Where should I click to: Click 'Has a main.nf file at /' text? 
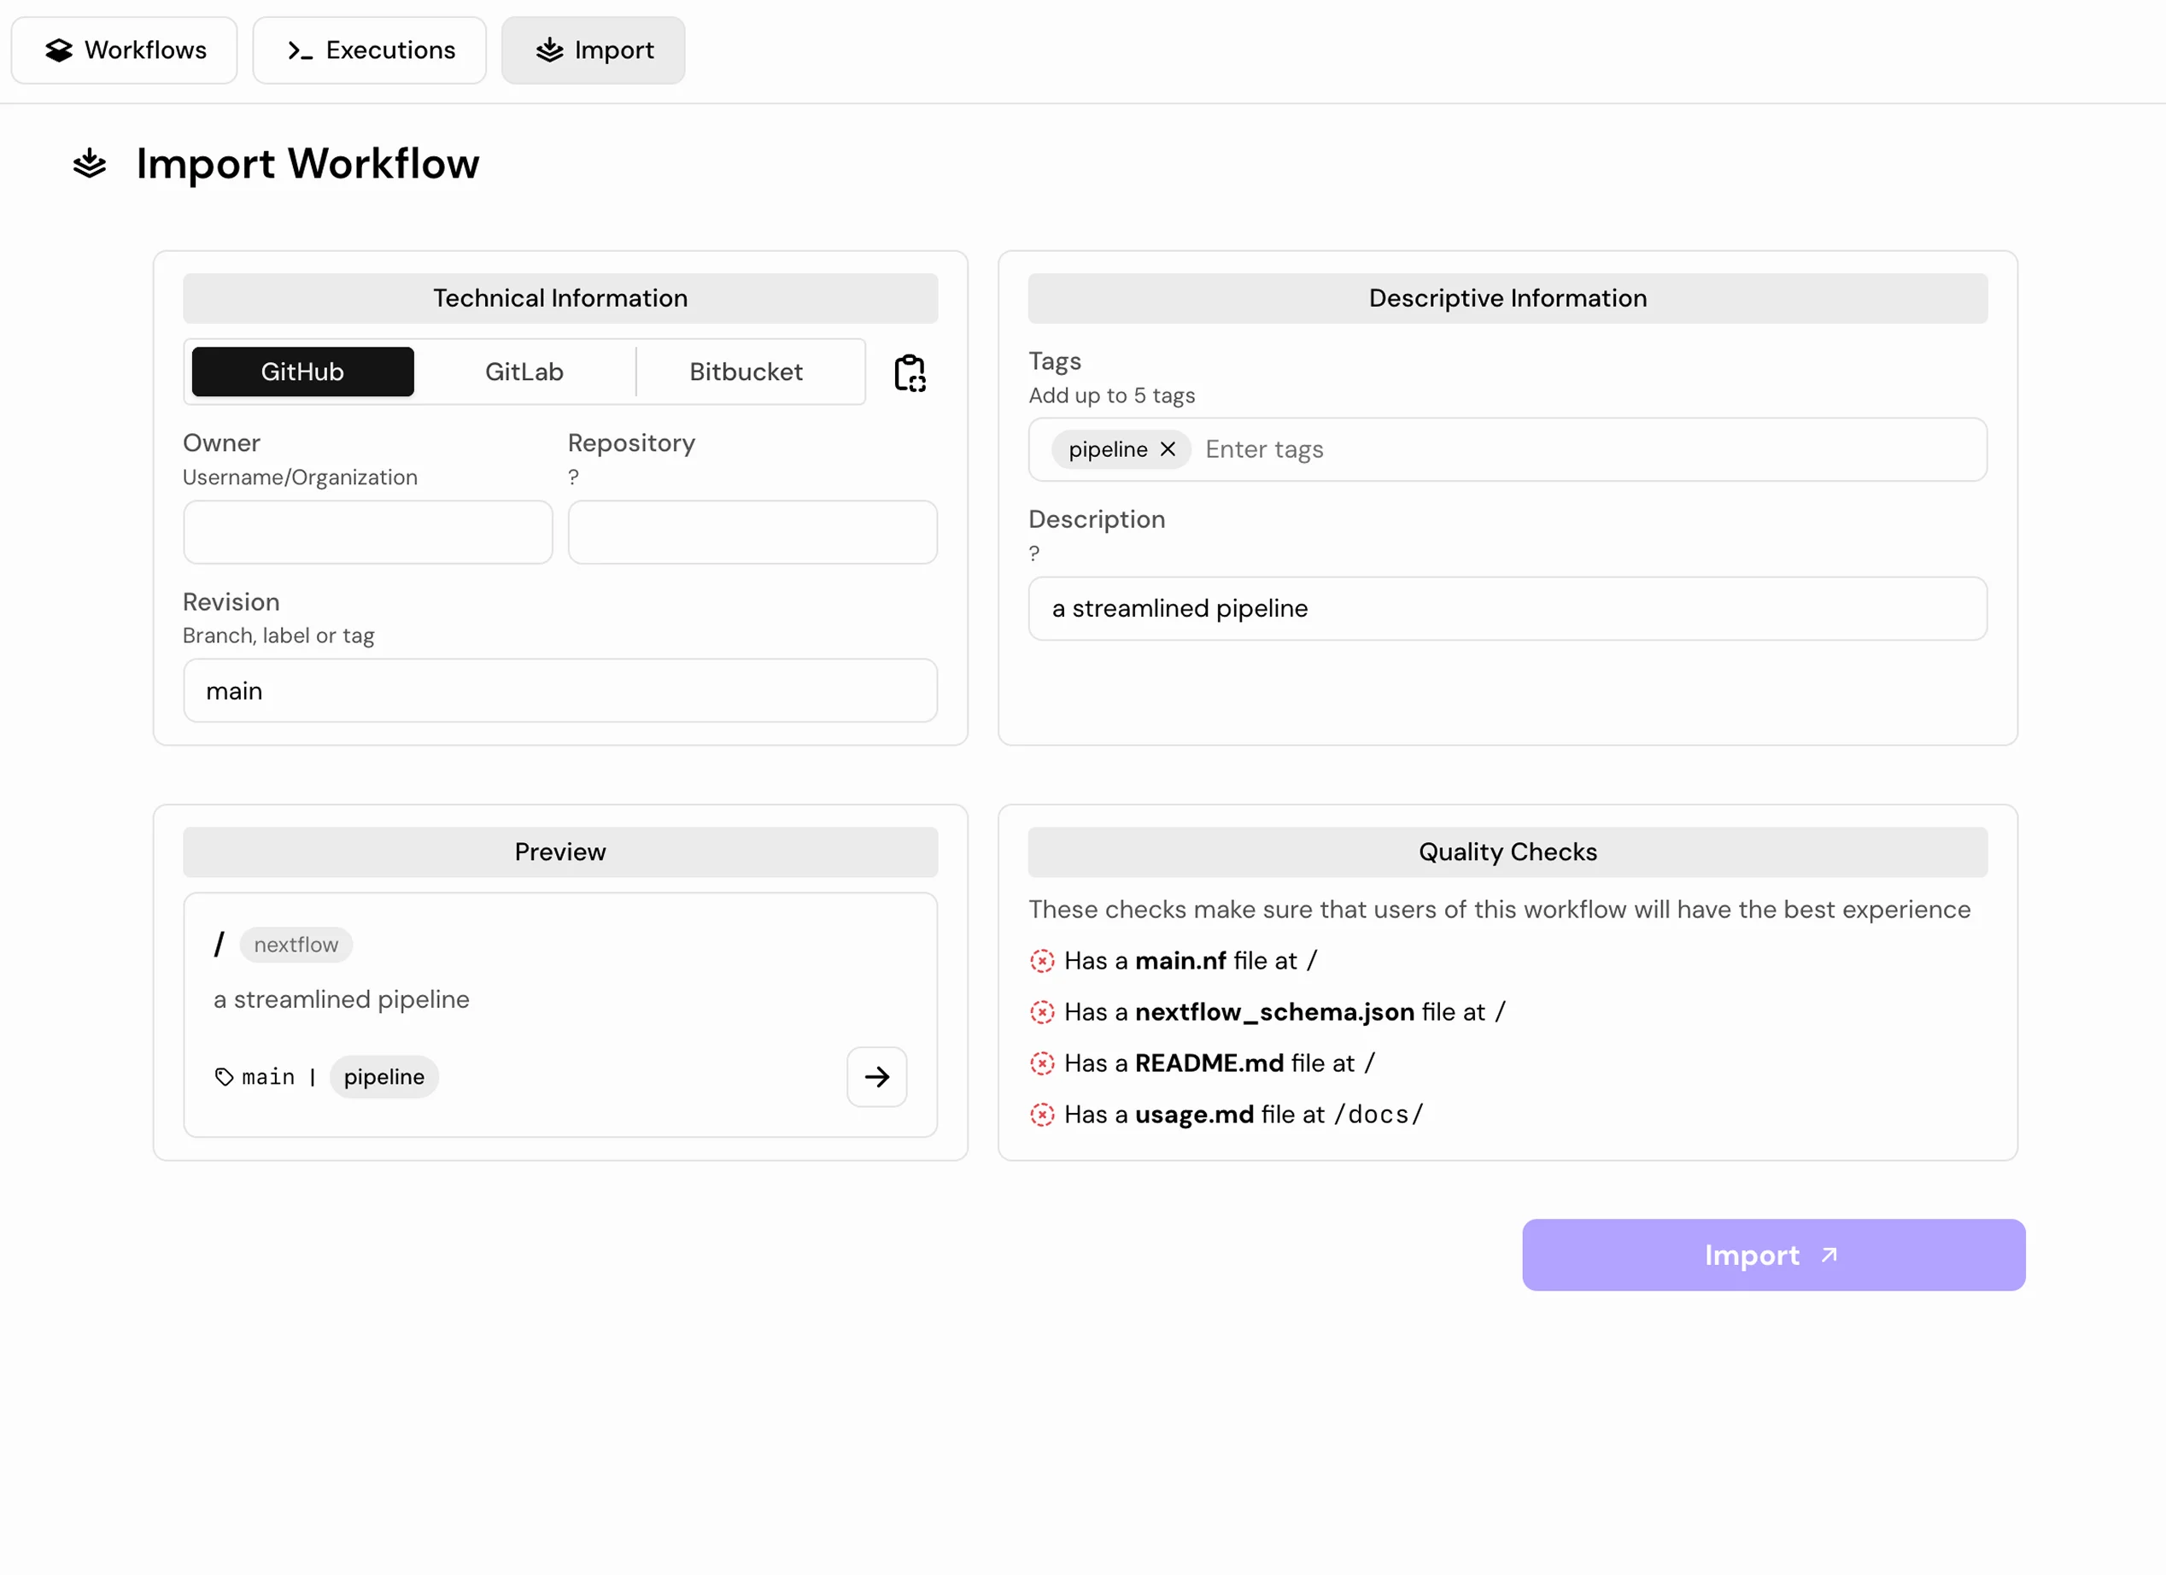point(1191,961)
